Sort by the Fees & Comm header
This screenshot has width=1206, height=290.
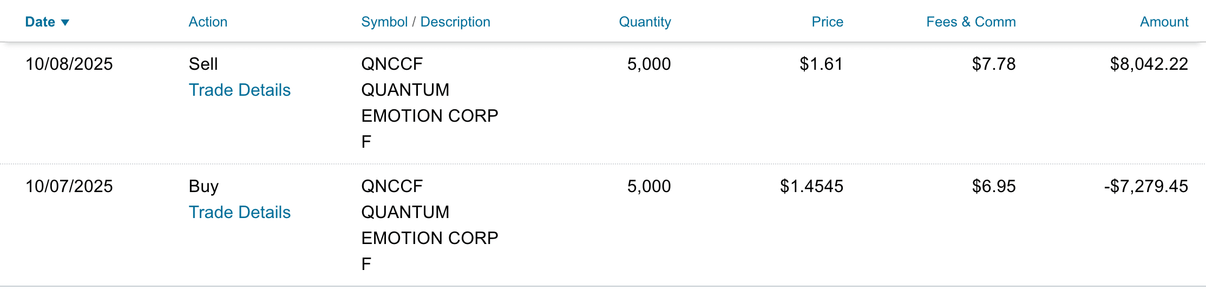971,22
